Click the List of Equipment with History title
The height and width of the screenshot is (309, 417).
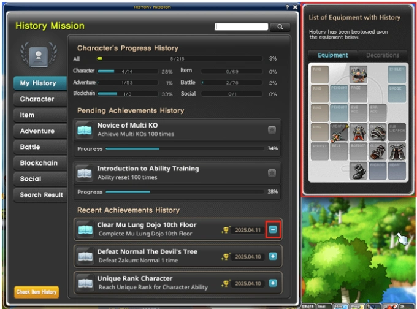354,18
